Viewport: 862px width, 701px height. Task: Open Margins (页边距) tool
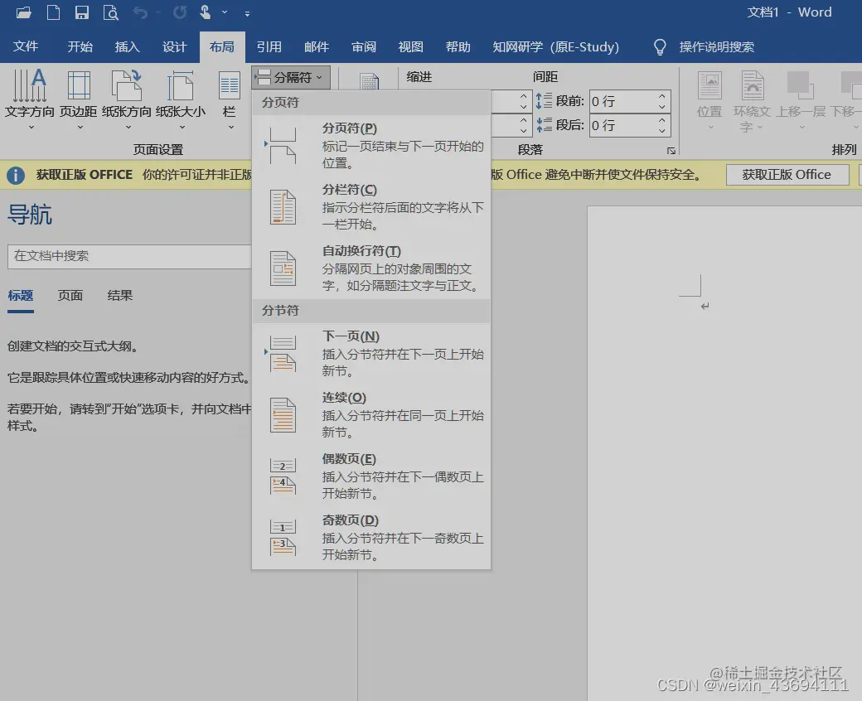[79, 99]
